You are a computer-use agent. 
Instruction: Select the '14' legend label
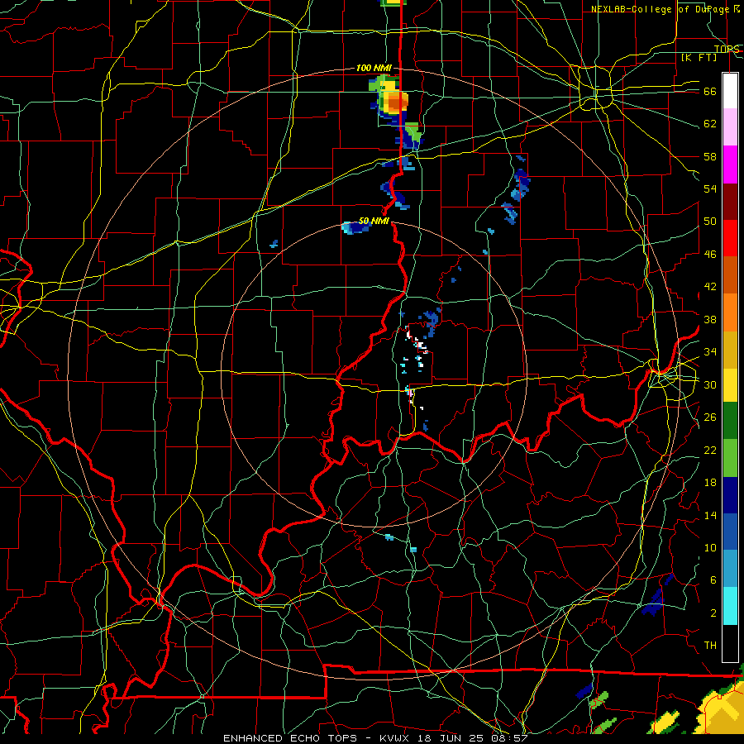[x=710, y=515]
